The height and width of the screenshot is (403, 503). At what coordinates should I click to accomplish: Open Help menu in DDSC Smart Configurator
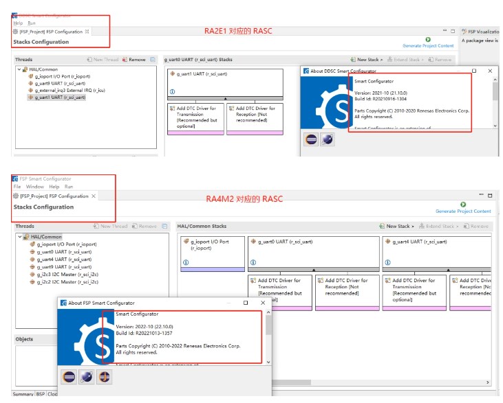click(x=19, y=23)
